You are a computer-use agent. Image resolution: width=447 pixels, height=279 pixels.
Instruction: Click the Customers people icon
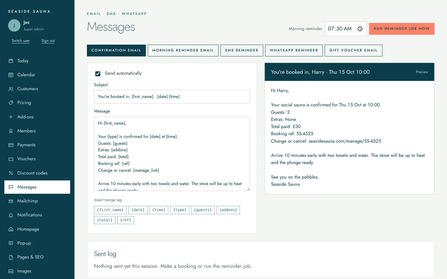[11, 89]
